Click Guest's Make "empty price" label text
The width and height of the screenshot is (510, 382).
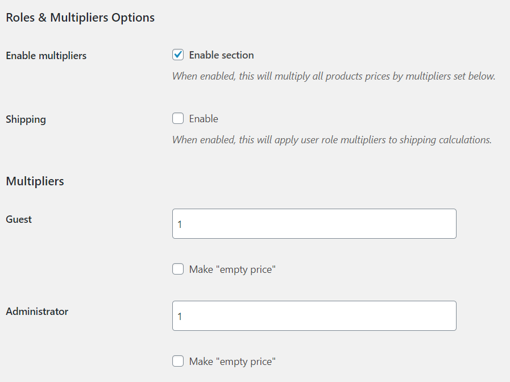pos(232,269)
